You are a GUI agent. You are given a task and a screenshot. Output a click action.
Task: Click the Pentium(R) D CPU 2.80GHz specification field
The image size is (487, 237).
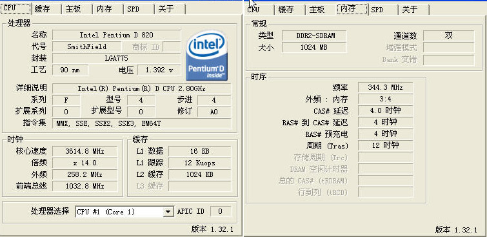click(x=142, y=88)
